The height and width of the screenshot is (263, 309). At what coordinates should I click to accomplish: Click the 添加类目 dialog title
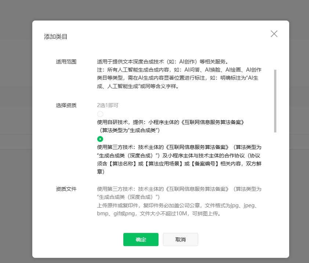pyautogui.click(x=55, y=37)
